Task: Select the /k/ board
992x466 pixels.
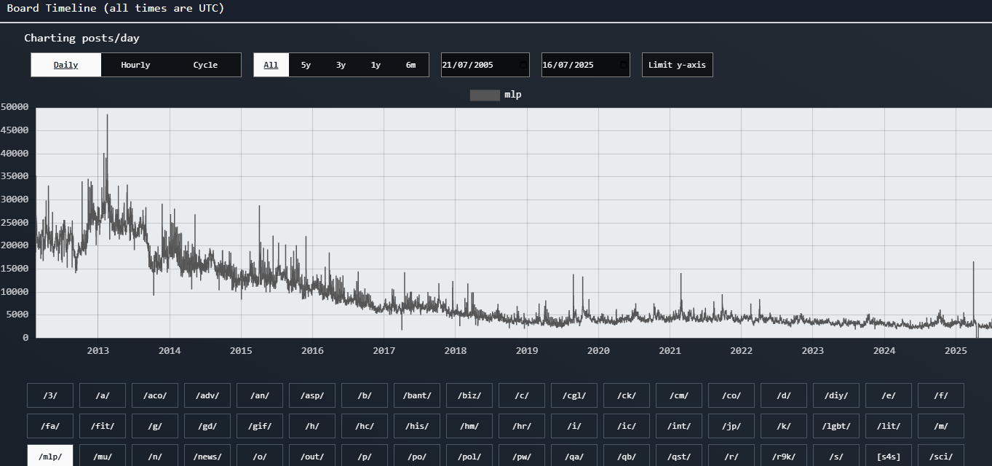Action: tap(784, 426)
